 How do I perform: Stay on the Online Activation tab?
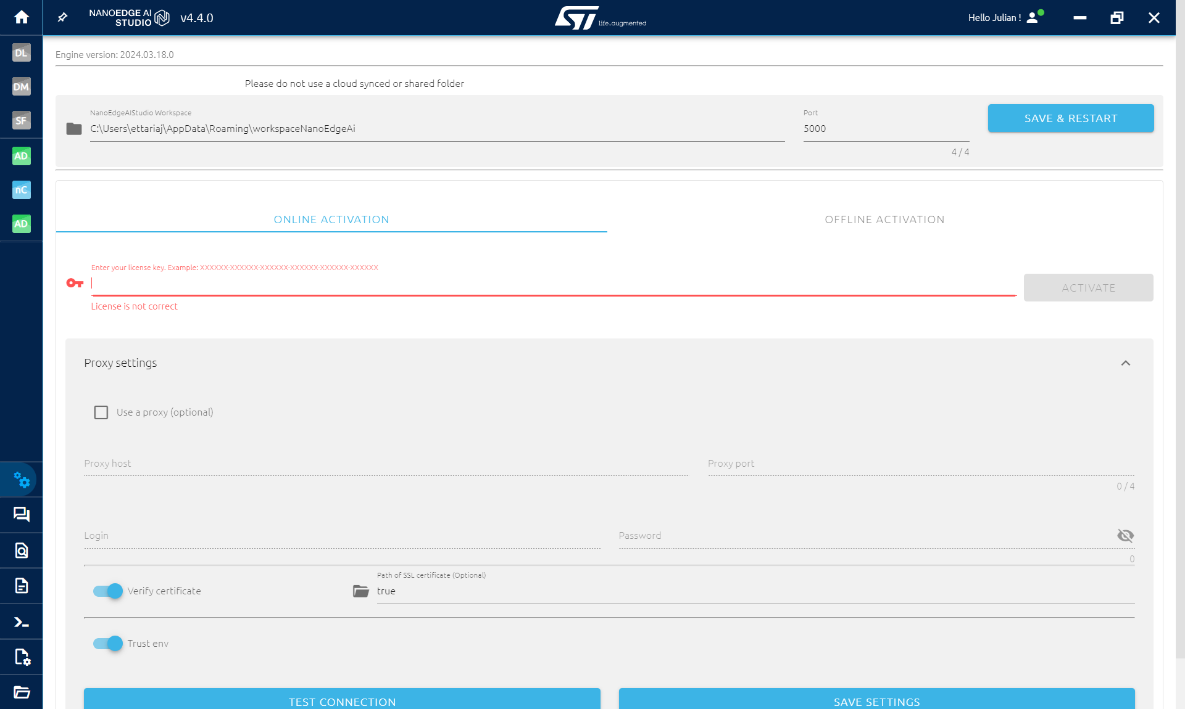coord(331,219)
